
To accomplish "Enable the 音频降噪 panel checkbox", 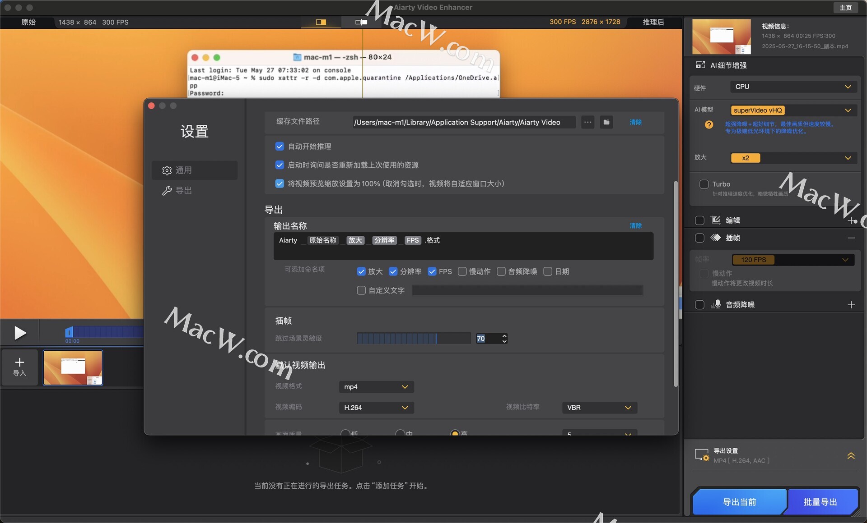I will (x=699, y=305).
